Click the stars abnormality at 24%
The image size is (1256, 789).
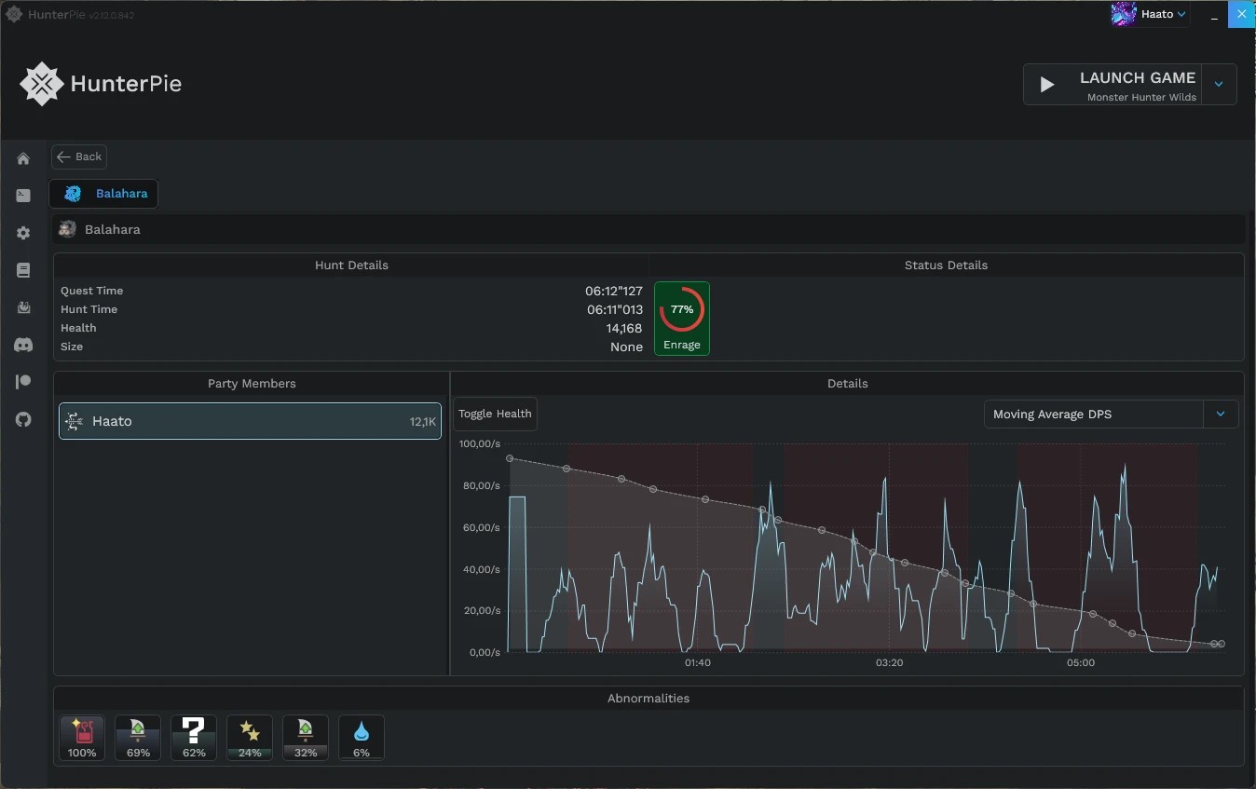click(x=250, y=738)
